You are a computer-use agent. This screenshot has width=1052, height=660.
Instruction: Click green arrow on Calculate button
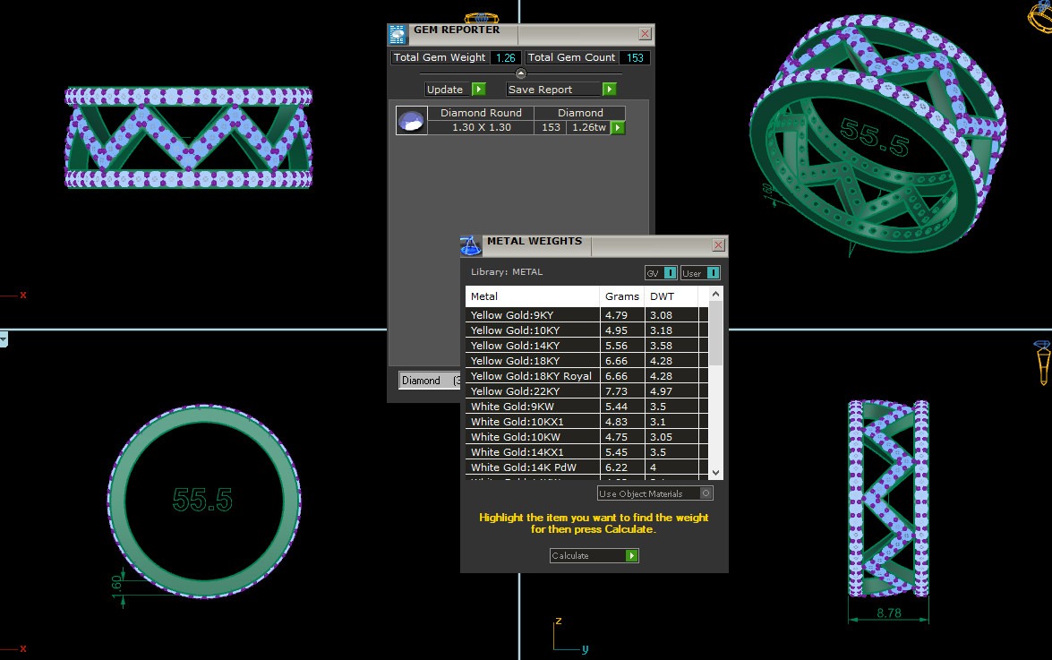click(x=631, y=556)
